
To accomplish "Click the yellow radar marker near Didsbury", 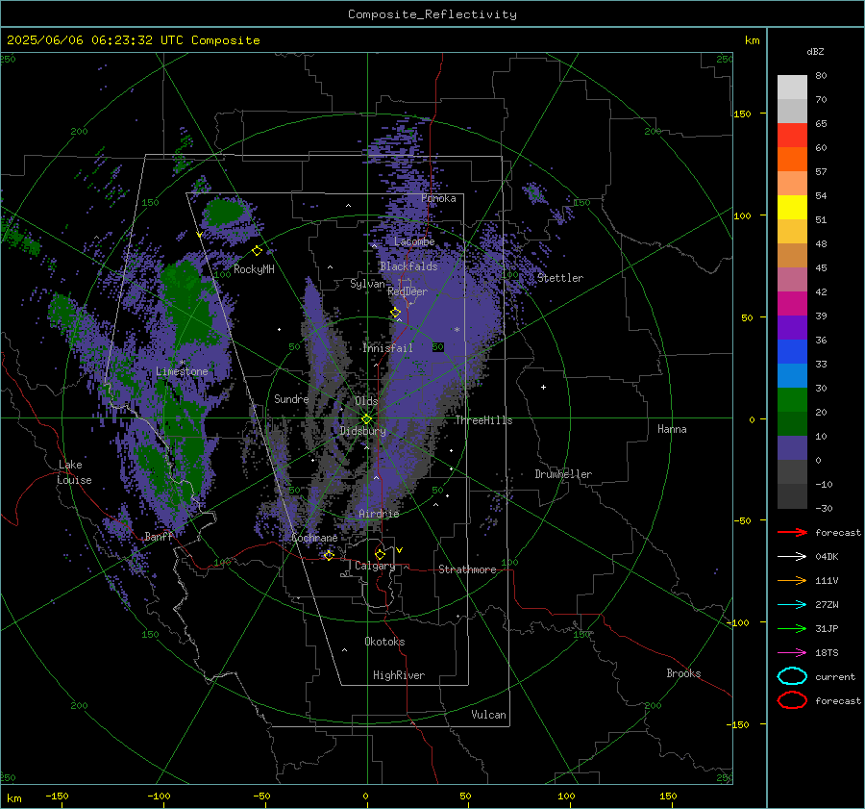I will [x=367, y=419].
